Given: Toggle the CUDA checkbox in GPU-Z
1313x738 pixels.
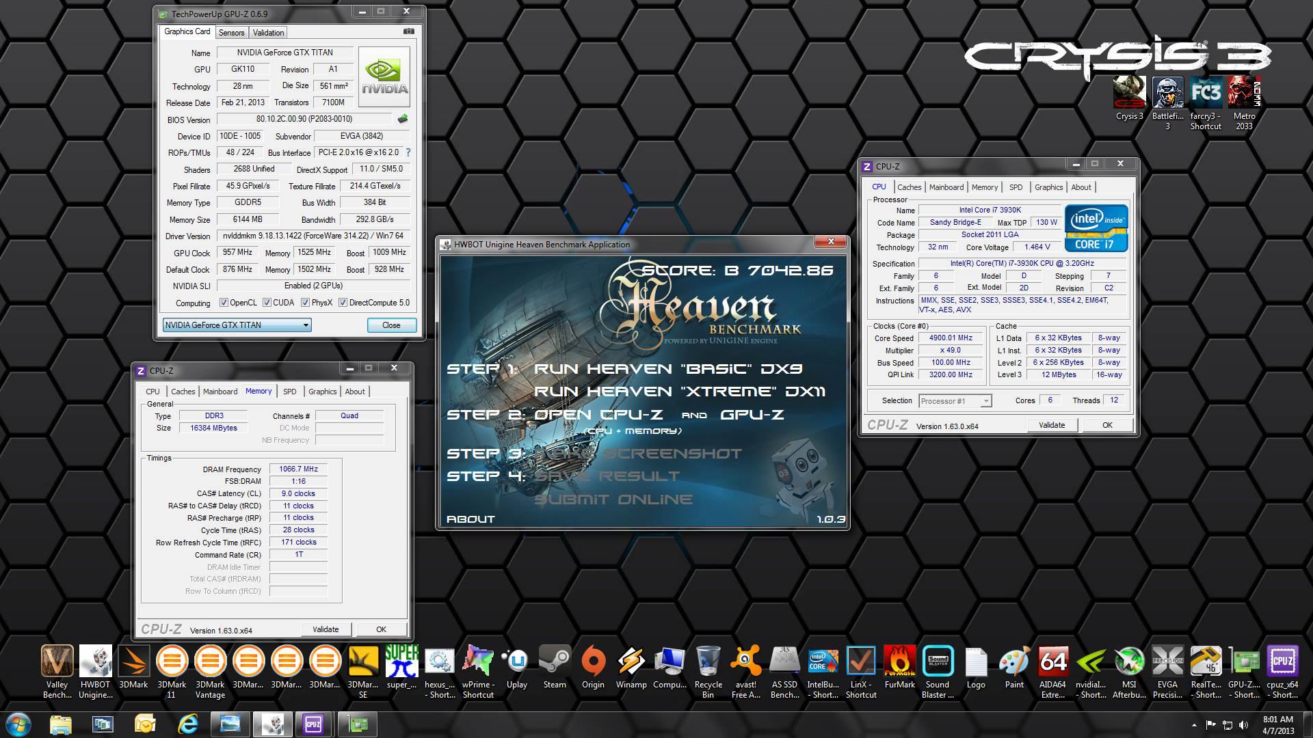Looking at the screenshot, I should tap(267, 303).
